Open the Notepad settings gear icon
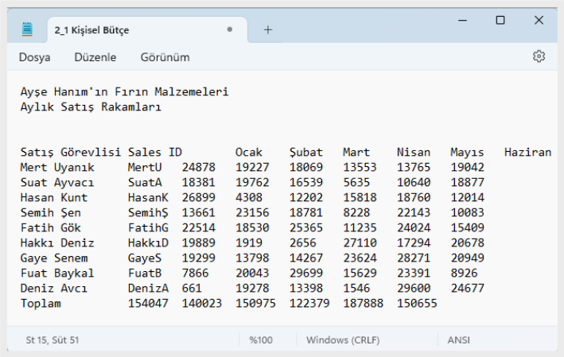This screenshot has width=564, height=357. point(539,56)
